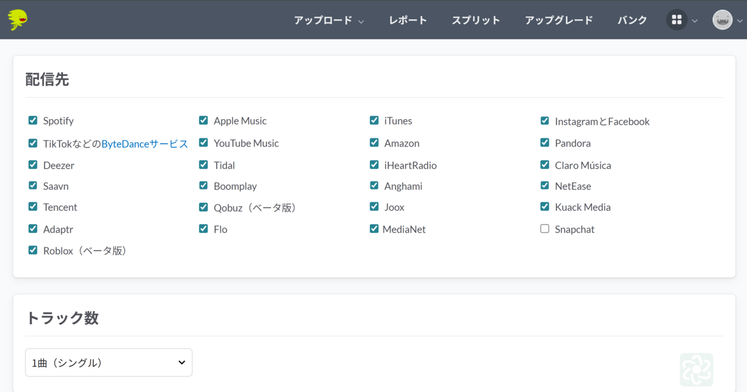
Task: Uncheck the Claro Música checkbox
Action: click(x=545, y=165)
